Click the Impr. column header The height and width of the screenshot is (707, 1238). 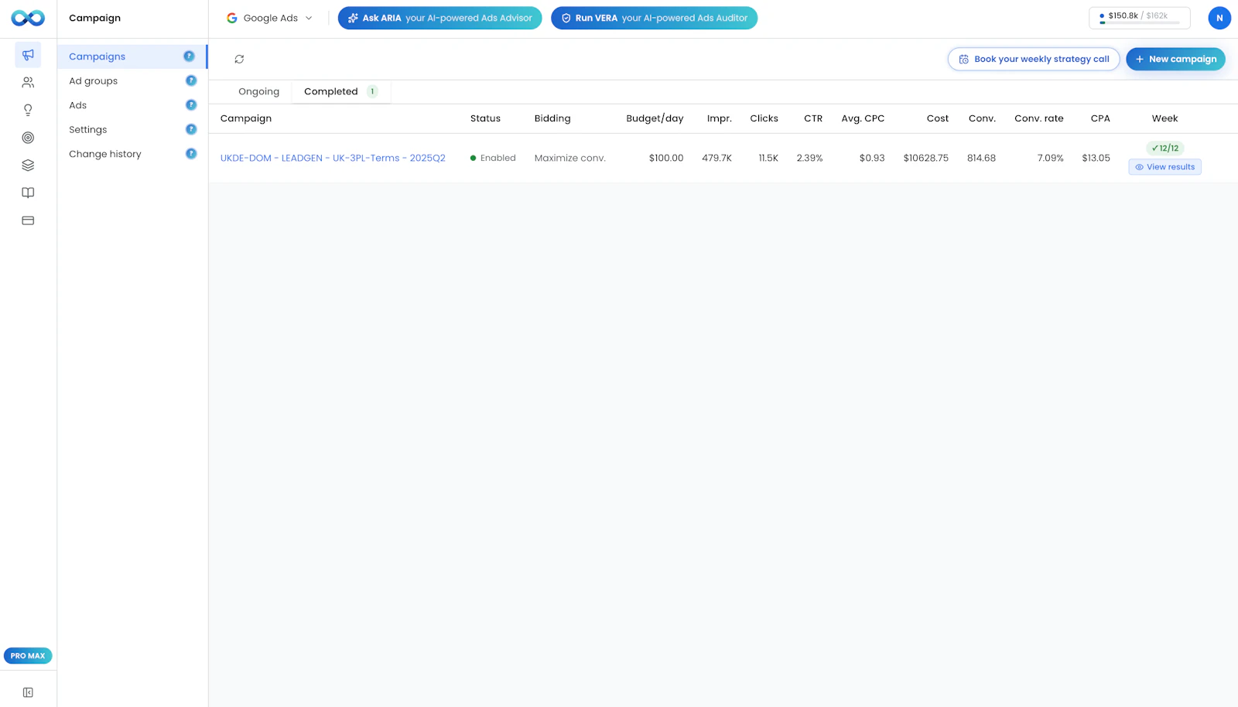(719, 118)
